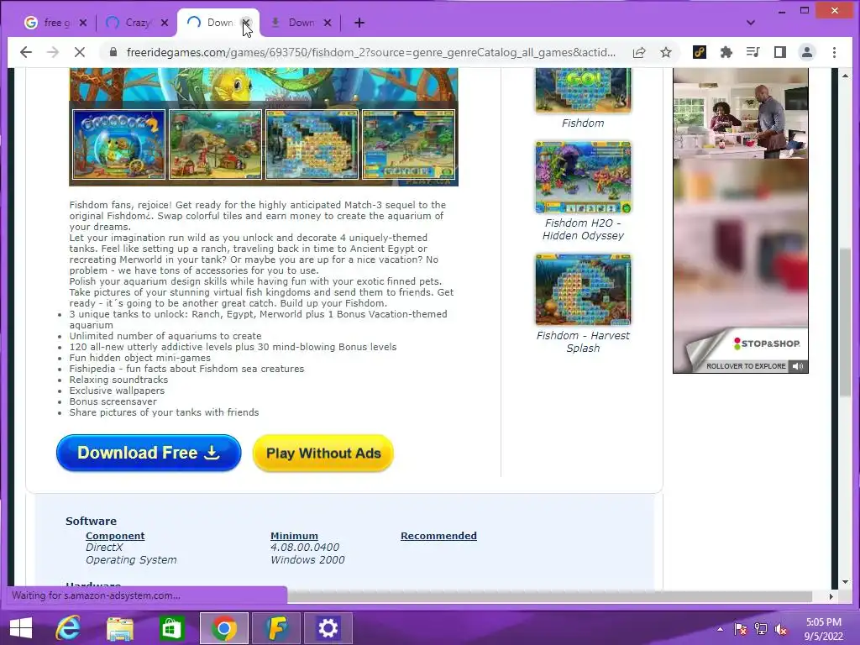Click the Component column header
The image size is (860, 645).
[115, 536]
